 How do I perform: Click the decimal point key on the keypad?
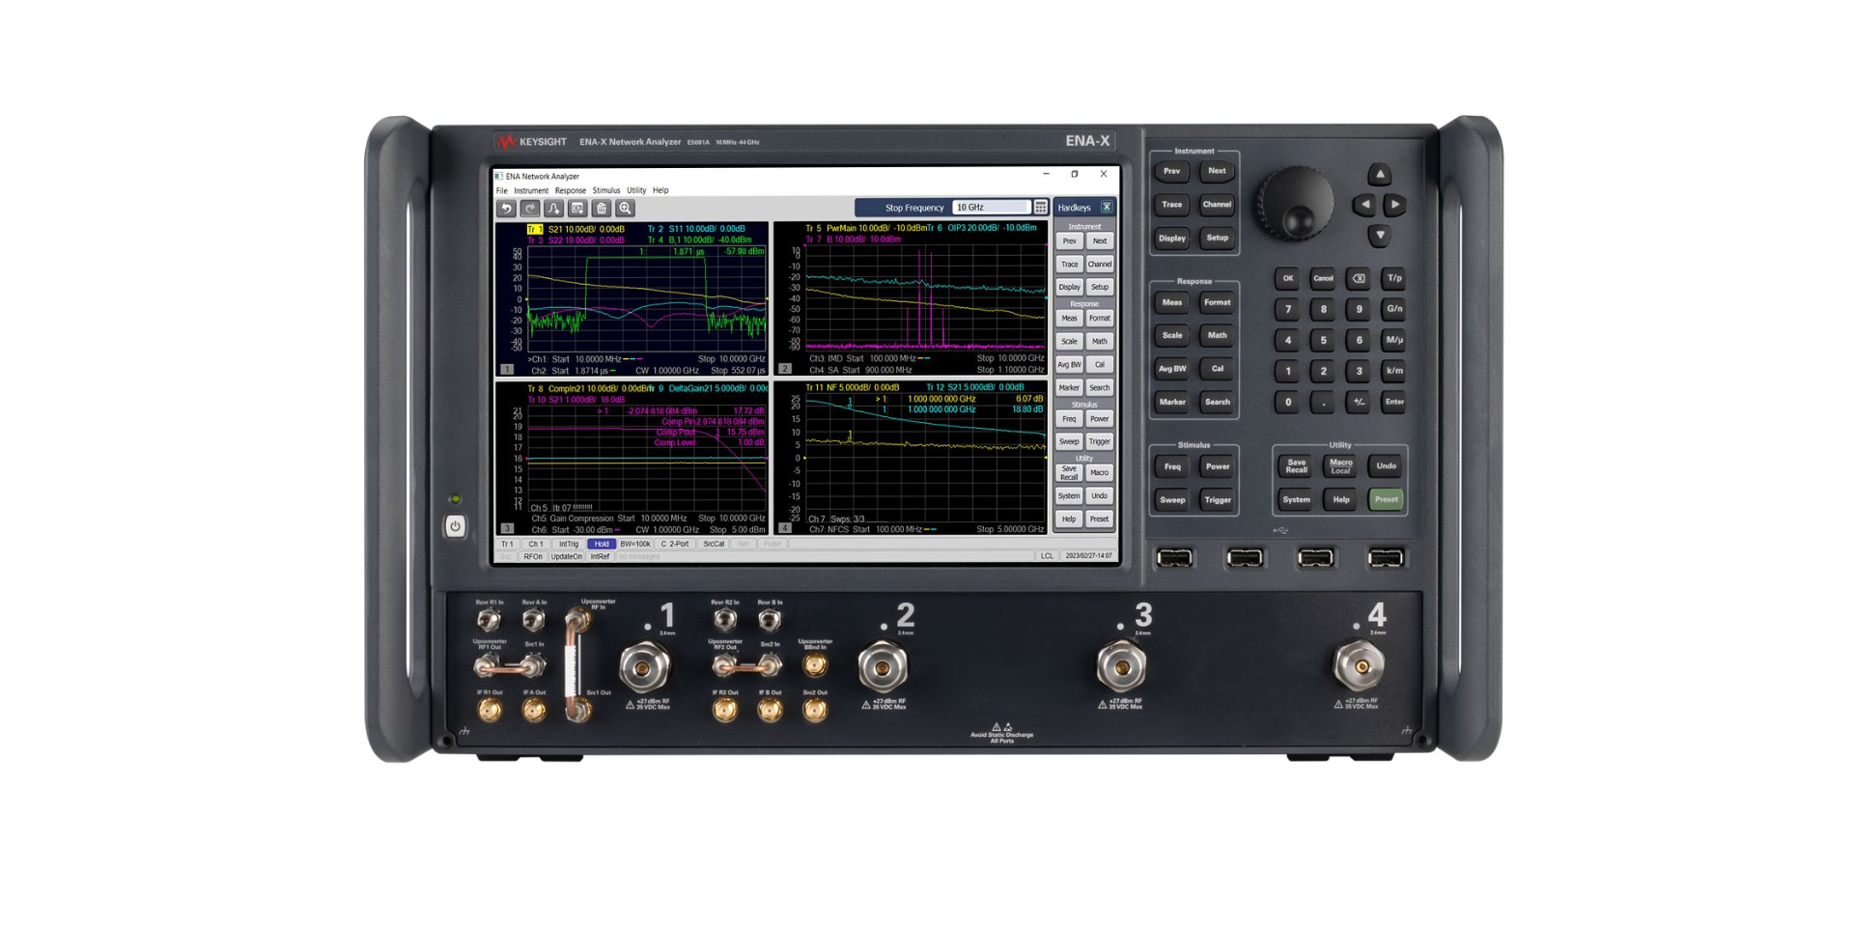[x=1323, y=402]
